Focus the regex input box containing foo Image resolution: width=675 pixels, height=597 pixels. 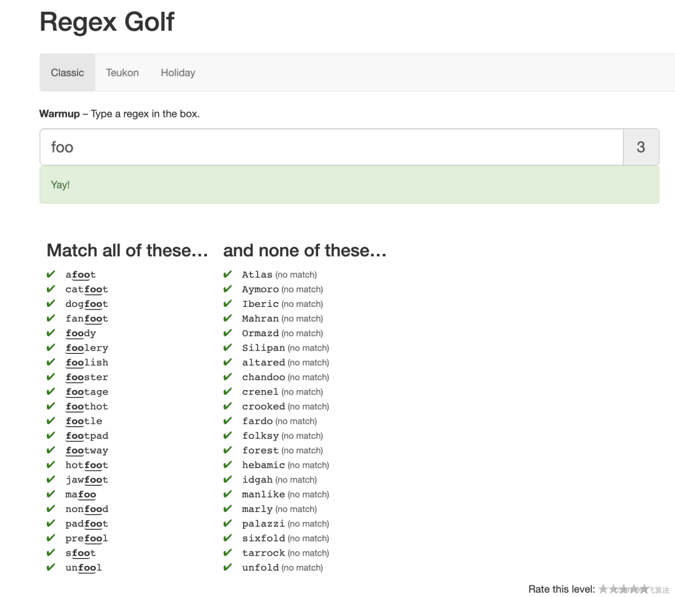331,147
